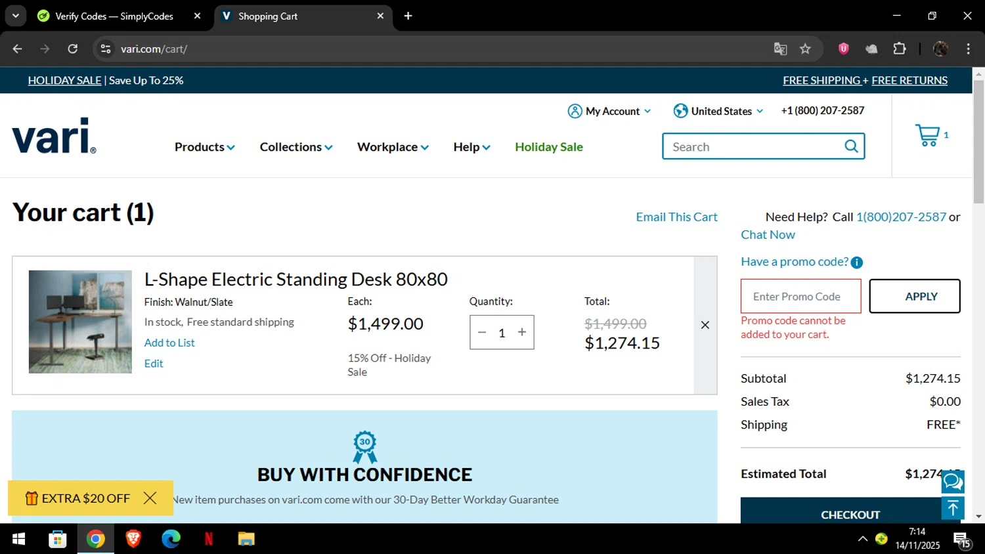The image size is (985, 554).
Task: Click the address bar URL
Action: tap(154, 49)
